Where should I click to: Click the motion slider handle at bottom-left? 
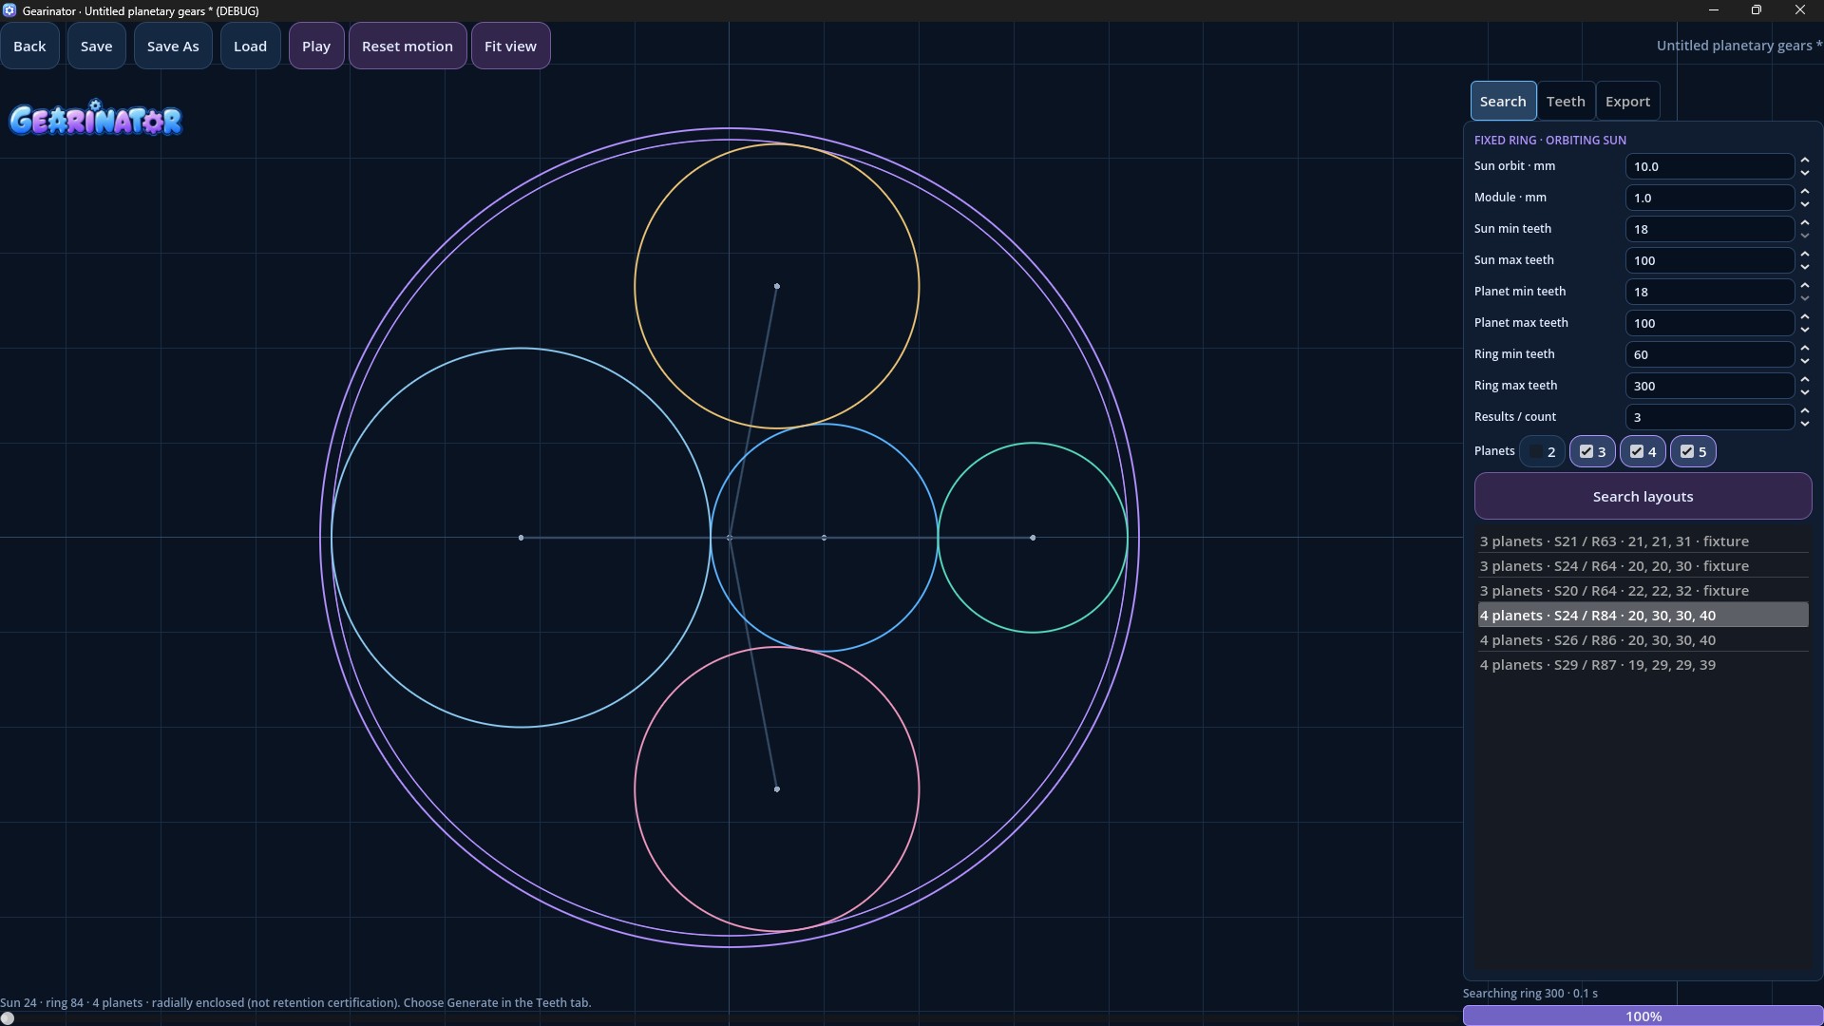click(8, 1018)
